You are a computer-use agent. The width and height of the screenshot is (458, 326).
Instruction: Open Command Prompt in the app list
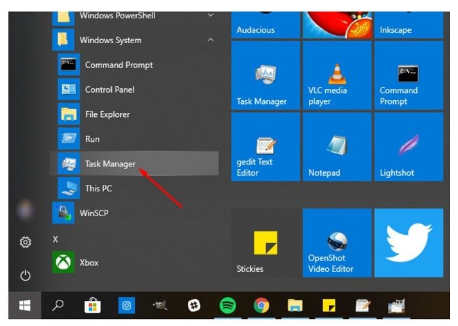pos(134,65)
